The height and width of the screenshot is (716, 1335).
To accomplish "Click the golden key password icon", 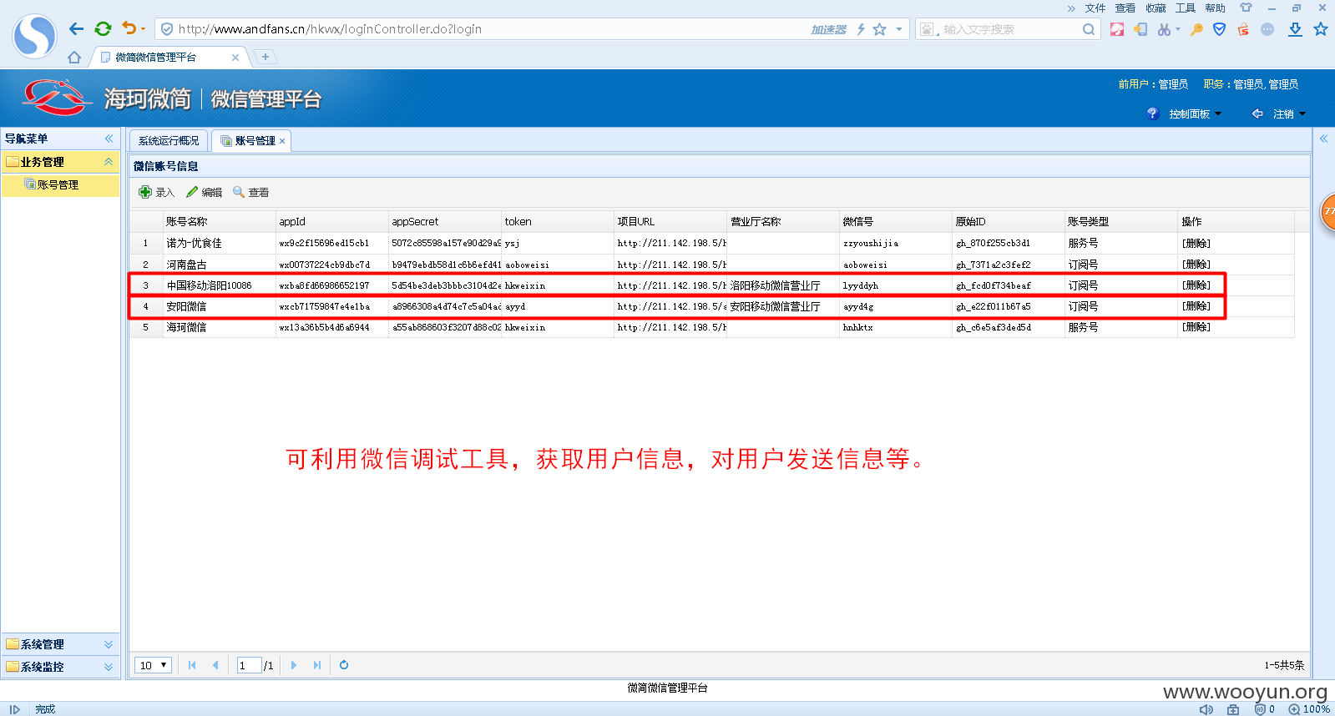I will click(1196, 29).
